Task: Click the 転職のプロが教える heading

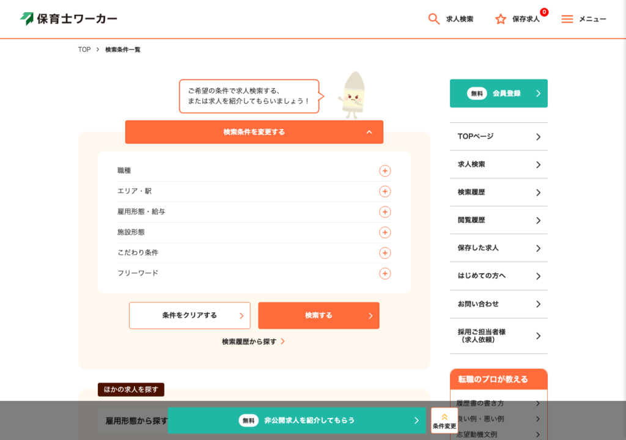Action: [x=493, y=380]
